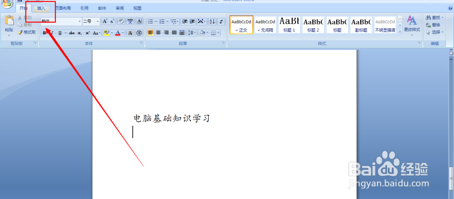Viewport: 454px width, 199px height.
Task: Open the Paragraph dialog launcher
Action: [x=223, y=43]
